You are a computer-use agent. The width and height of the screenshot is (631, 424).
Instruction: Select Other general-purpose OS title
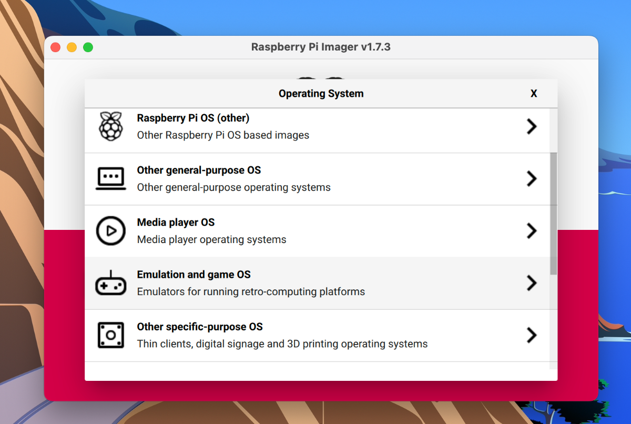pos(199,170)
